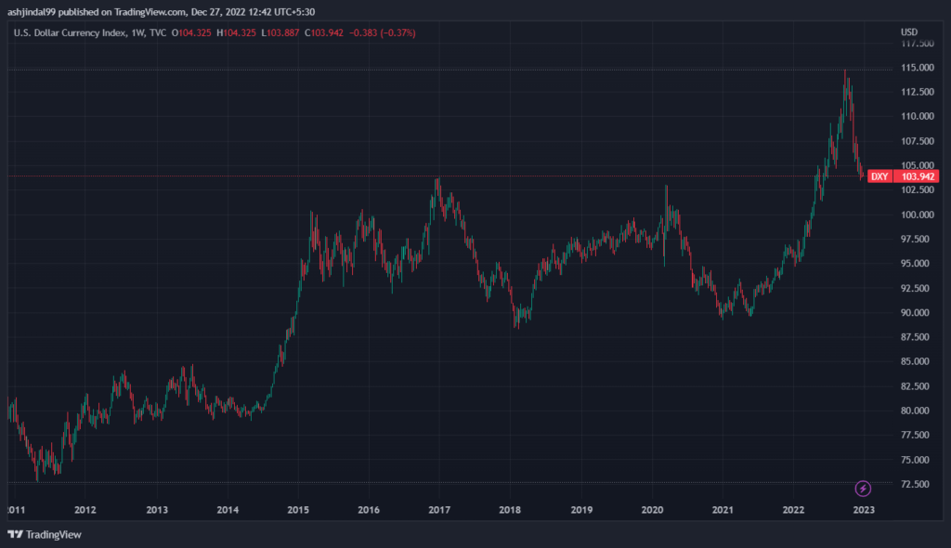Click the 2012 label on time axis
The width and height of the screenshot is (951, 548).
pyautogui.click(x=85, y=510)
